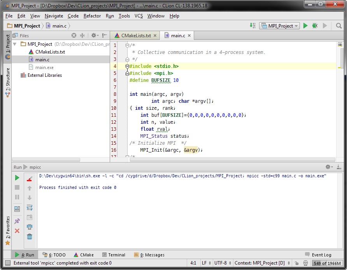Toggle soft wraps in Run console
This screenshot has height=270, width=347.
click(30, 208)
